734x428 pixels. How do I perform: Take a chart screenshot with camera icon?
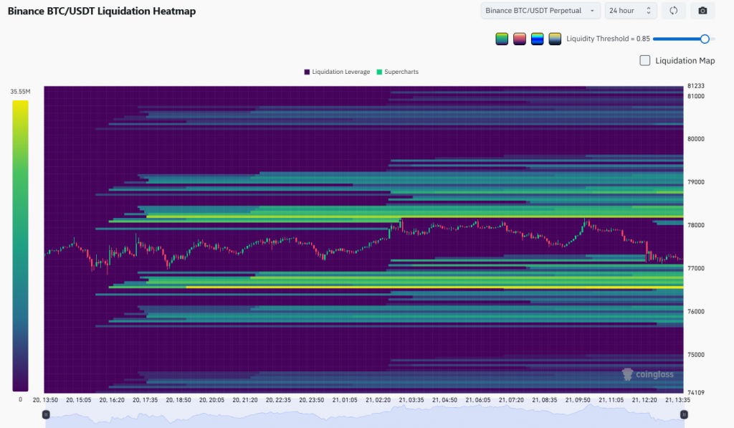(x=702, y=11)
